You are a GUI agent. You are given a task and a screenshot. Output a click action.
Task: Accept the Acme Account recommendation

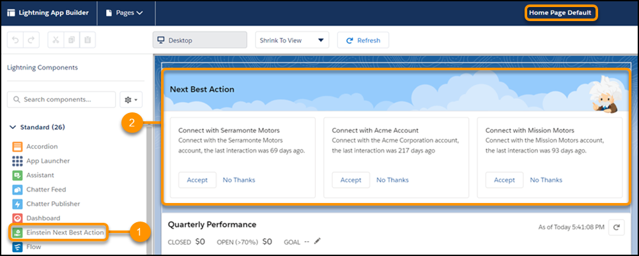pyautogui.click(x=351, y=180)
